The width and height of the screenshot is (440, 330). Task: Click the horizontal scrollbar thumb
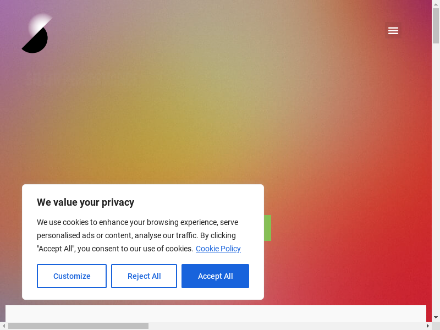click(78, 326)
